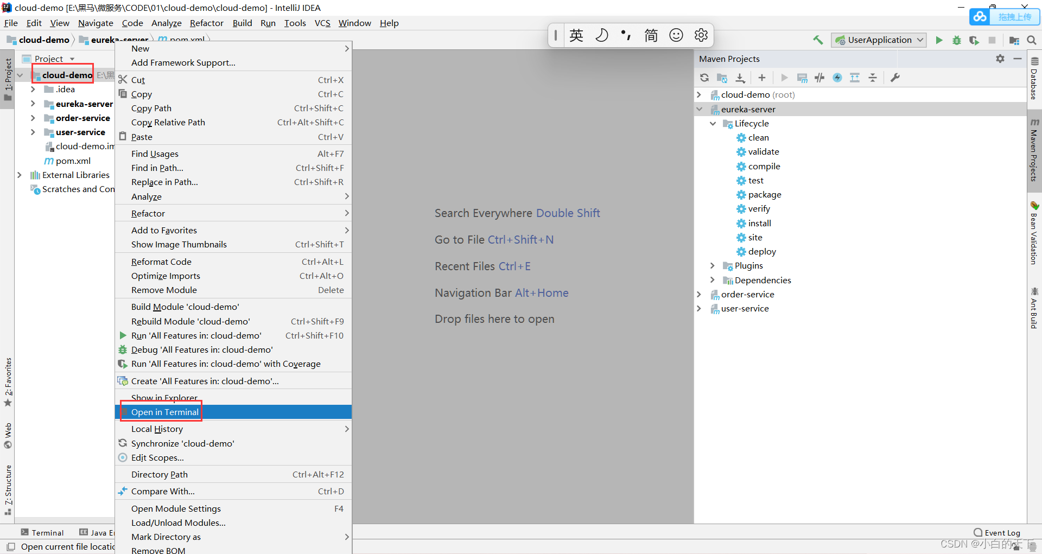Click the Event Log button
Image resolution: width=1042 pixels, height=554 pixels.
pyautogui.click(x=997, y=532)
